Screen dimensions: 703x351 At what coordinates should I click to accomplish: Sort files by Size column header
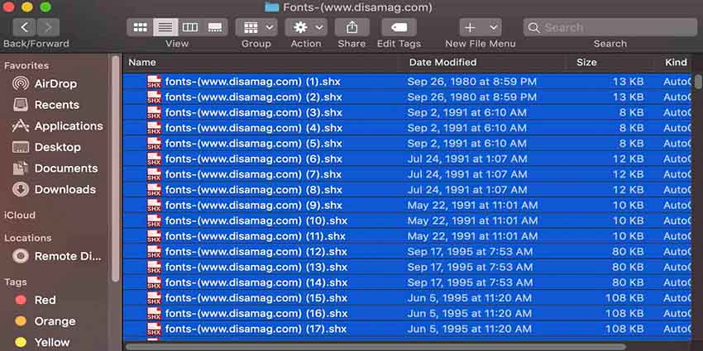(x=586, y=62)
